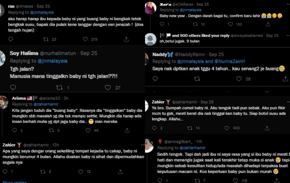The image size is (290, 183).
Task: Retweet raa's reply to jnmalaysia
Action: pos(46,39)
